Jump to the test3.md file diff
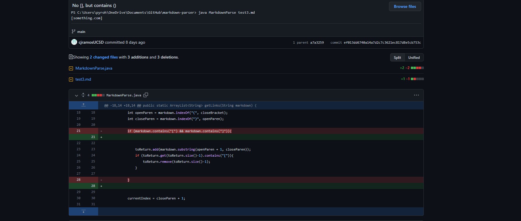Screen dimensions: 521x221 click(83, 79)
